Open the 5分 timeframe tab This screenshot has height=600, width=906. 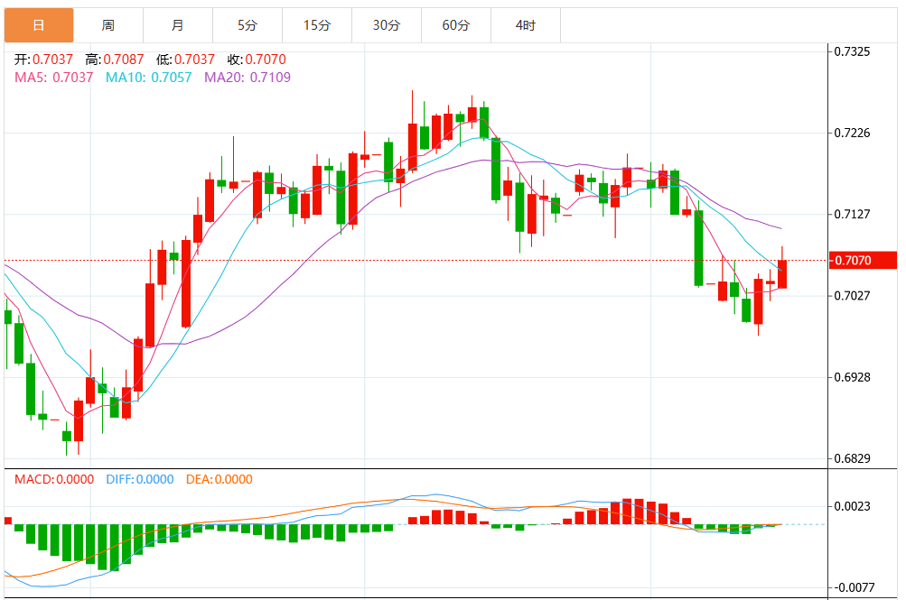[248, 25]
